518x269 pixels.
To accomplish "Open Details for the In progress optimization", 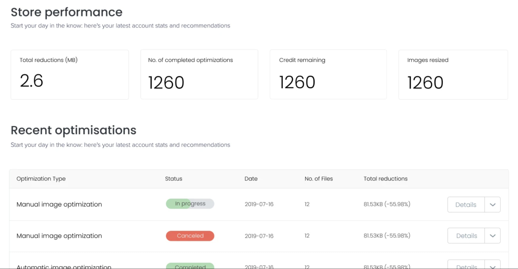I will click(x=466, y=205).
